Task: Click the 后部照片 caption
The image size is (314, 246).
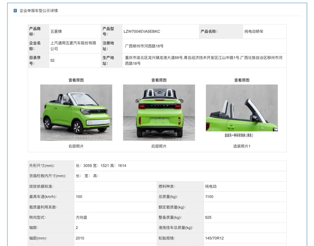Action: [x=159, y=146]
